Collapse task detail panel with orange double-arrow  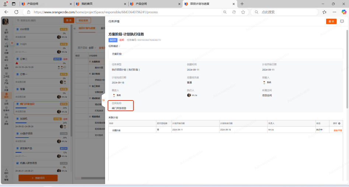pyautogui.click(x=103, y=100)
